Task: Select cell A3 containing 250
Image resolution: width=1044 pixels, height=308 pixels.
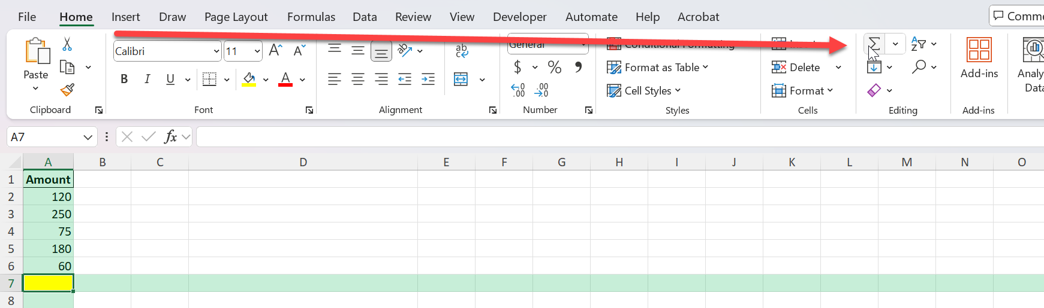Action: 48,214
